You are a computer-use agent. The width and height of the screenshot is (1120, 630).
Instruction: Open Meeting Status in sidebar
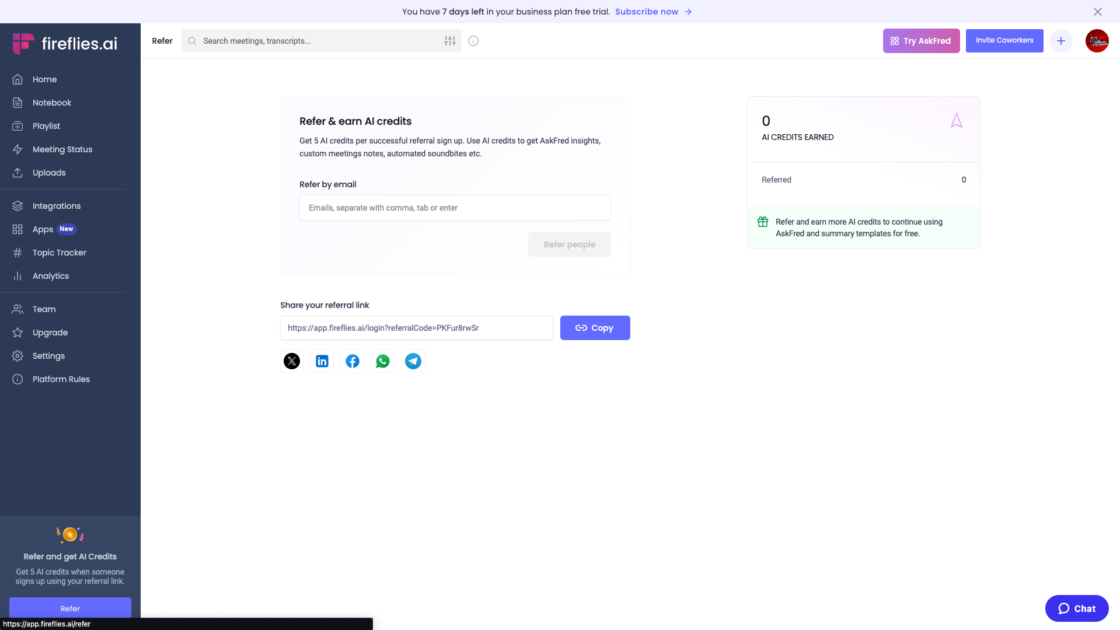click(62, 149)
